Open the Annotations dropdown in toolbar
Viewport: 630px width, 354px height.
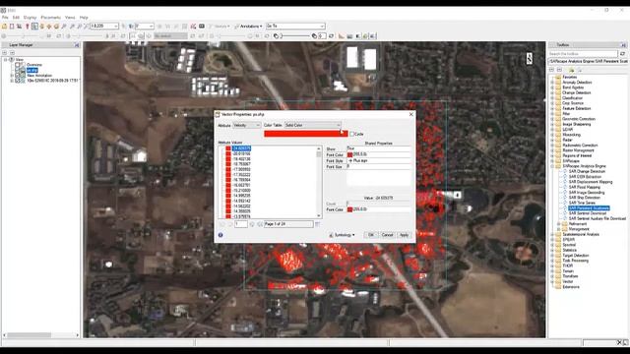(248, 27)
